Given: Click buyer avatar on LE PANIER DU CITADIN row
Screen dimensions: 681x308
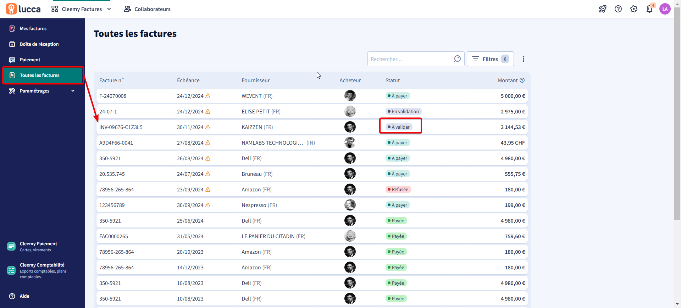Looking at the screenshot, I should (350, 236).
